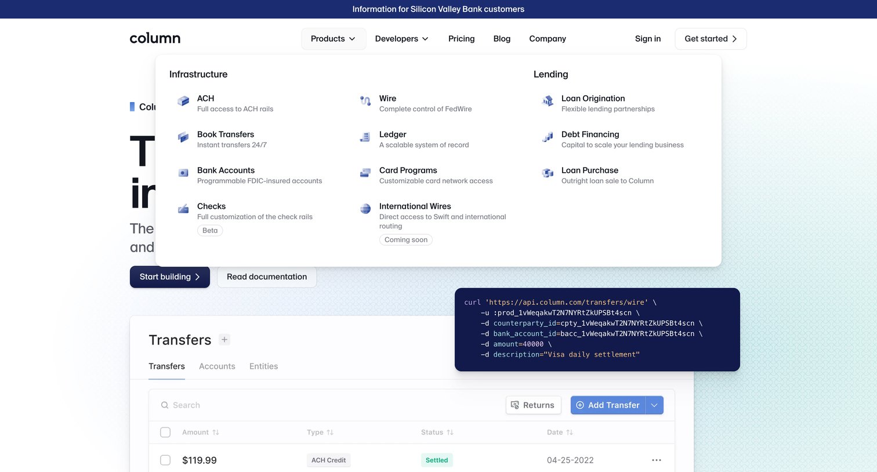
Task: Click the three-dot menu on $119.99 row
Action: 657,460
